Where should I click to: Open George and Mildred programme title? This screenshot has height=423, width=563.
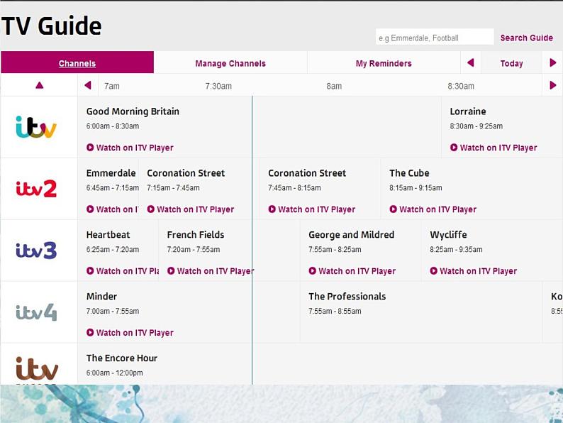point(352,235)
